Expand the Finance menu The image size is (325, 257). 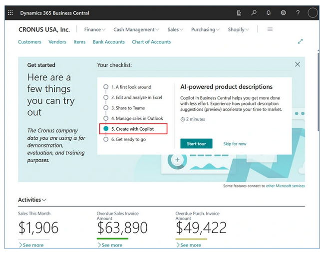click(x=95, y=29)
